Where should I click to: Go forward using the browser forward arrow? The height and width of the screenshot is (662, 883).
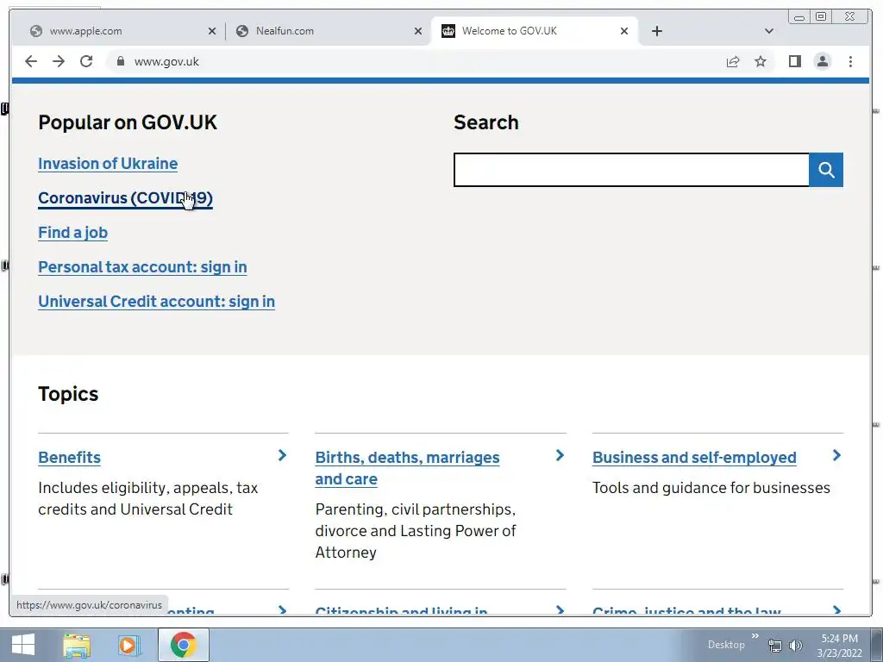(59, 61)
